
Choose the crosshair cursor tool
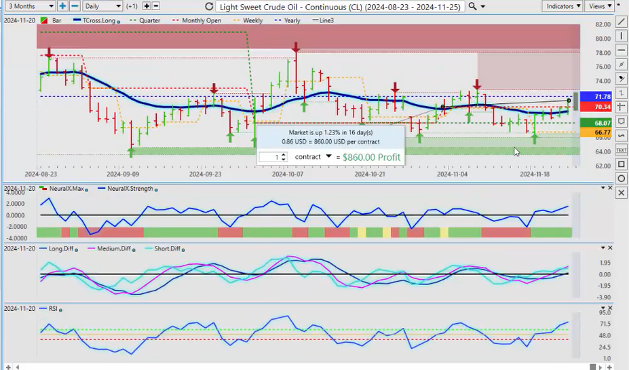tap(622, 107)
